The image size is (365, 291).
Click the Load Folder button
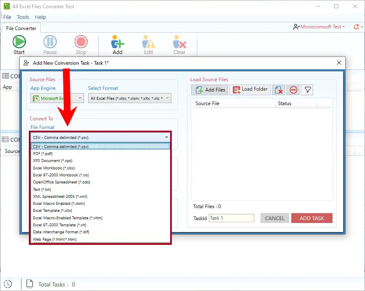click(250, 90)
